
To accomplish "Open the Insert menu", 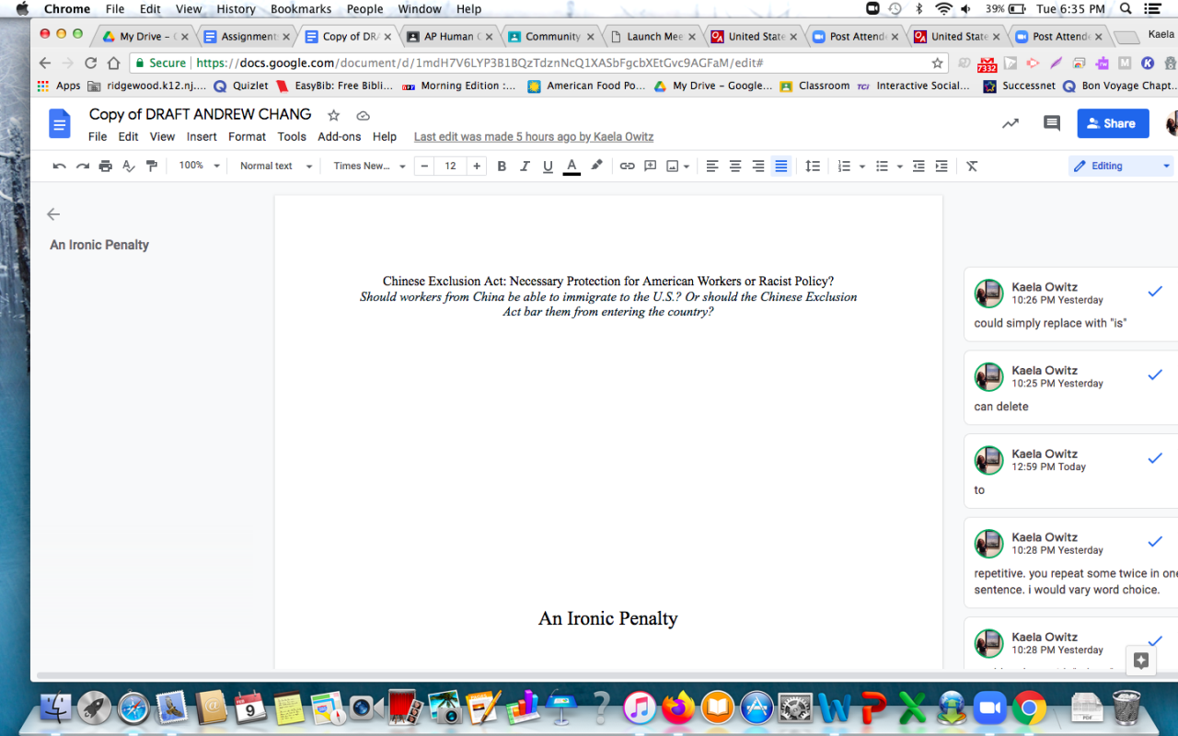I will pos(202,137).
